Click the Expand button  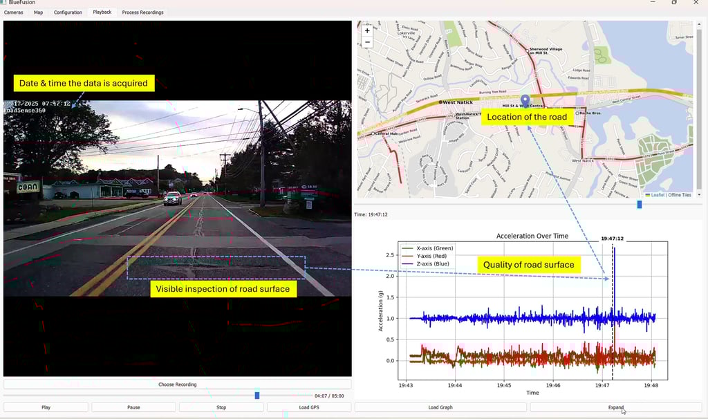615,407
